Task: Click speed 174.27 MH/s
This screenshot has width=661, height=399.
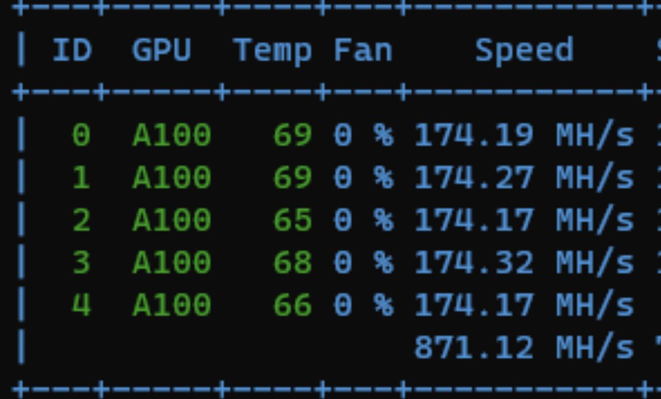Action: click(524, 178)
